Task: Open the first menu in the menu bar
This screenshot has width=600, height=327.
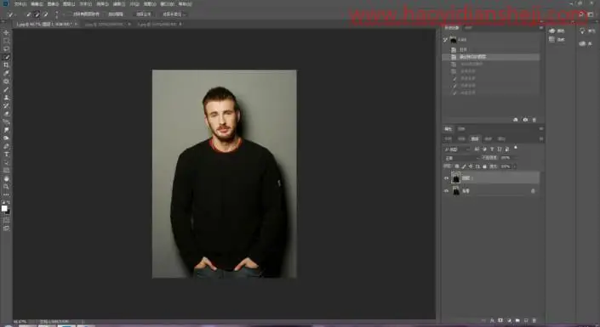Action: [x=20, y=4]
